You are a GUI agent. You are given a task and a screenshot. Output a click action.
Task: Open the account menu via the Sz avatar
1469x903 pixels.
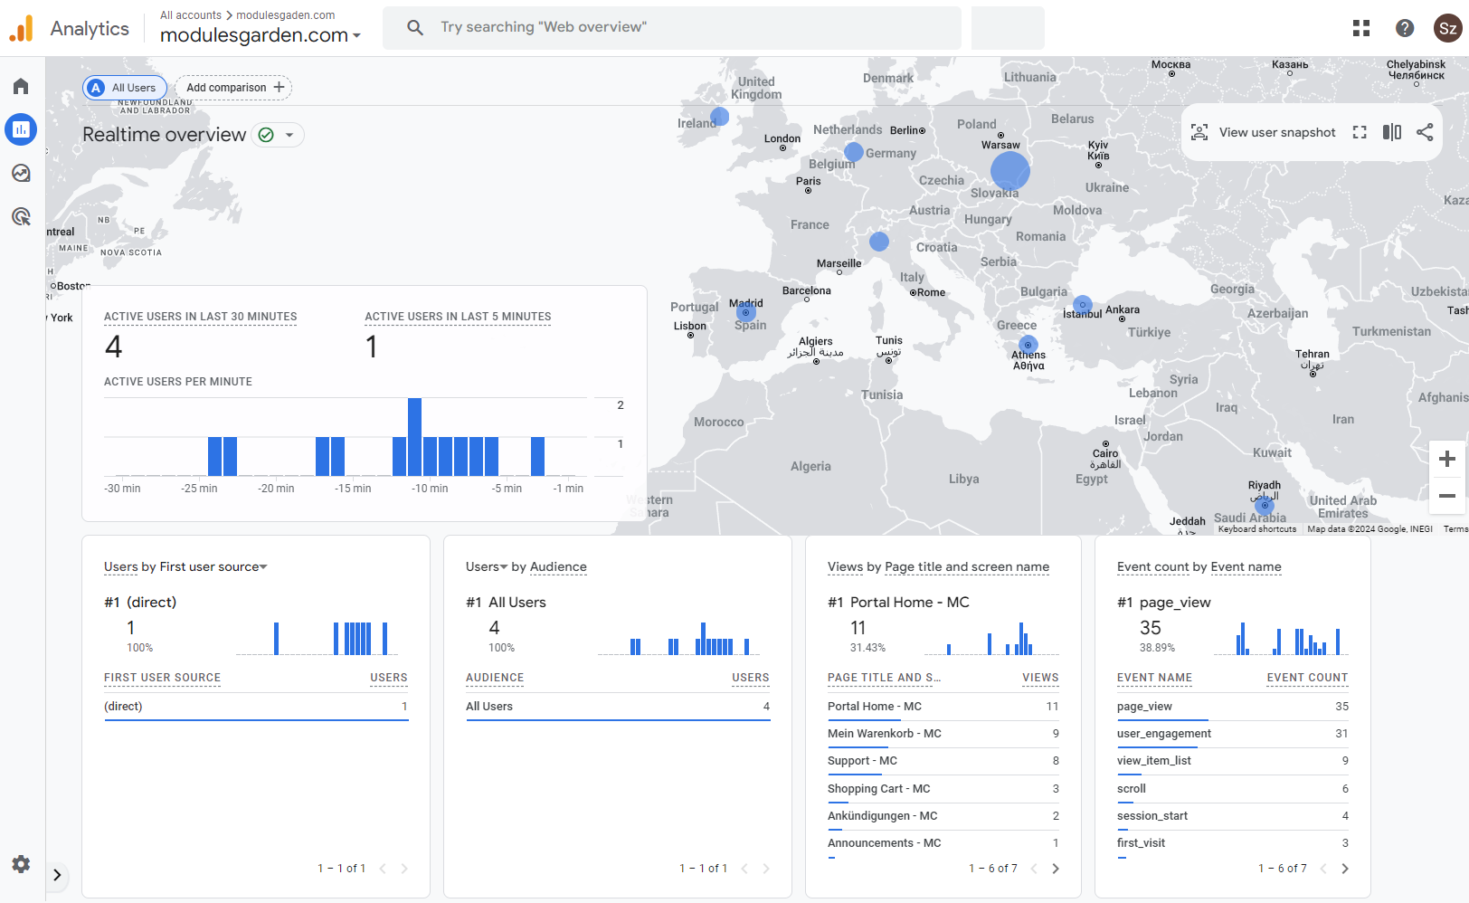pyautogui.click(x=1447, y=28)
